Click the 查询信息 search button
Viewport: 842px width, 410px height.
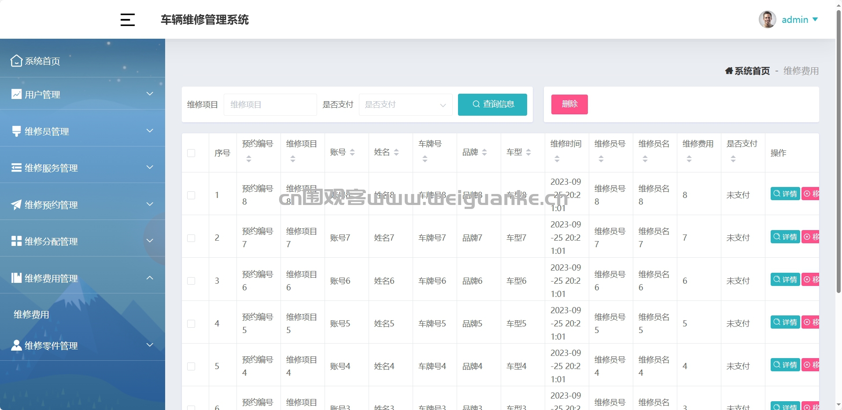pos(492,105)
